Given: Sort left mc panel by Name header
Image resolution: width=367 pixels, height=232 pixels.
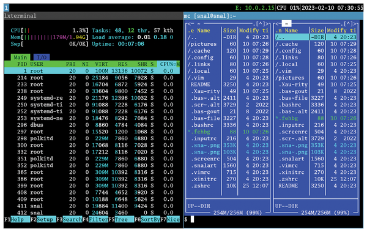Looking at the screenshot, I should 204,31.
